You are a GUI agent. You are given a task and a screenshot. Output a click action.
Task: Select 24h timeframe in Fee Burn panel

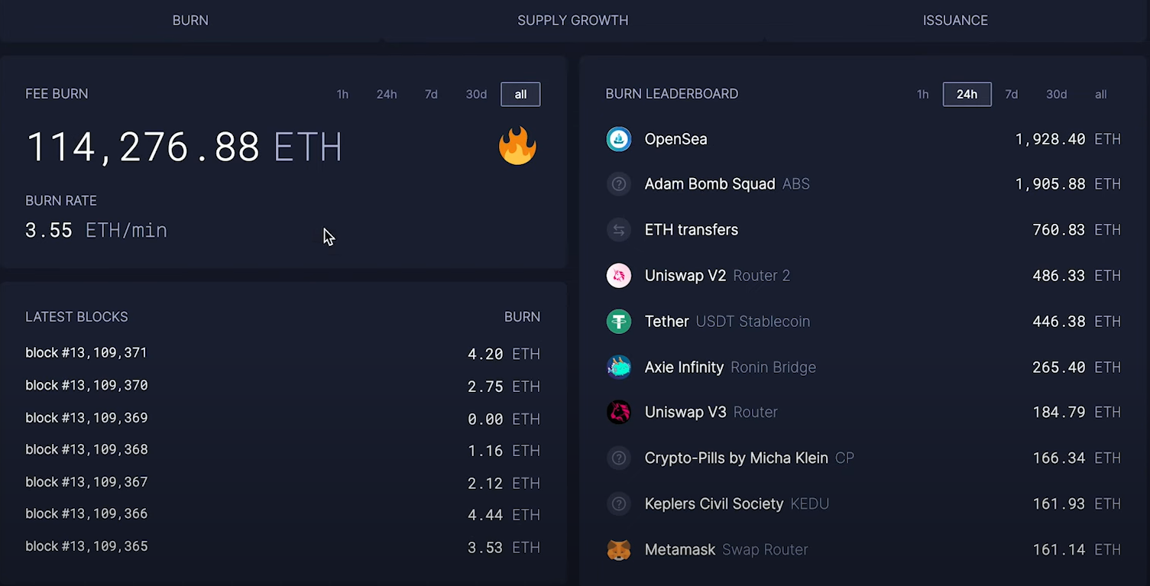point(387,95)
